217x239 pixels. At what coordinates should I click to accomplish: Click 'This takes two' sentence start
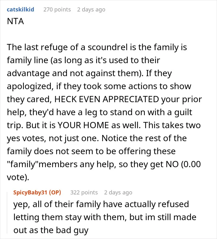tap(172, 125)
